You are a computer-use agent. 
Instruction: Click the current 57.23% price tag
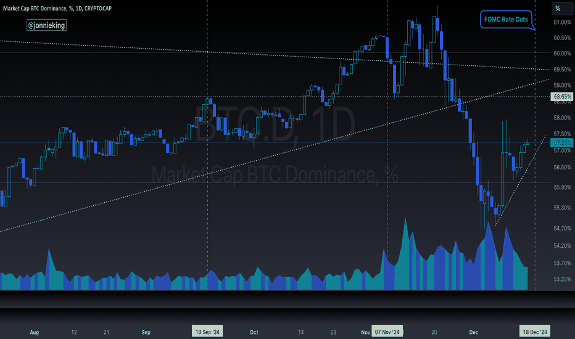[x=562, y=142]
